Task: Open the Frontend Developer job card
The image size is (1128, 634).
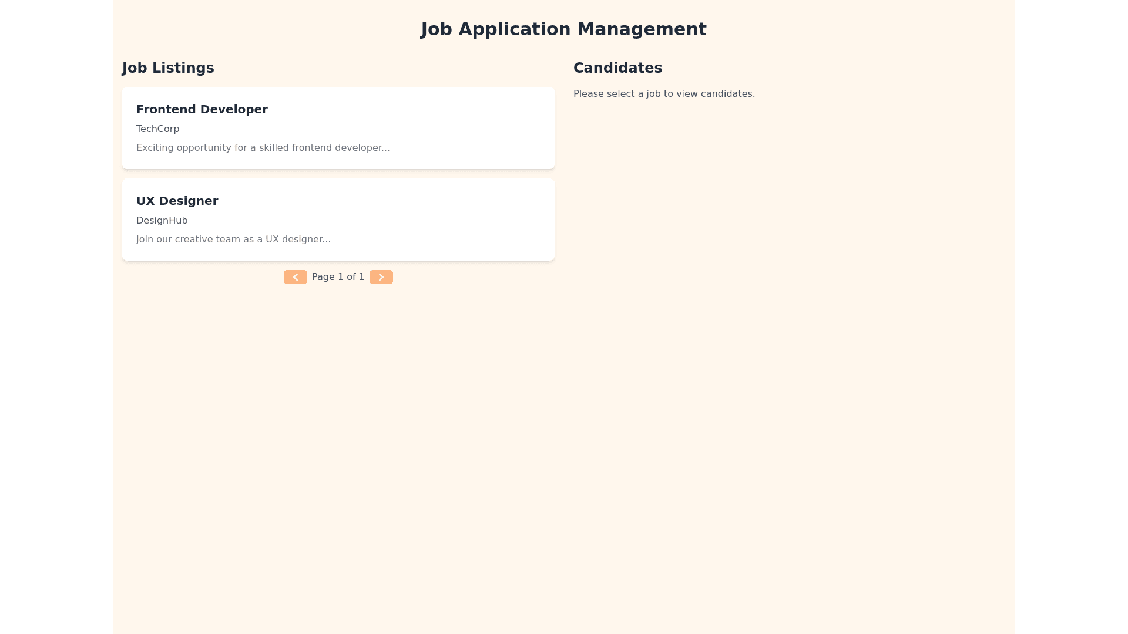Action: click(x=338, y=128)
